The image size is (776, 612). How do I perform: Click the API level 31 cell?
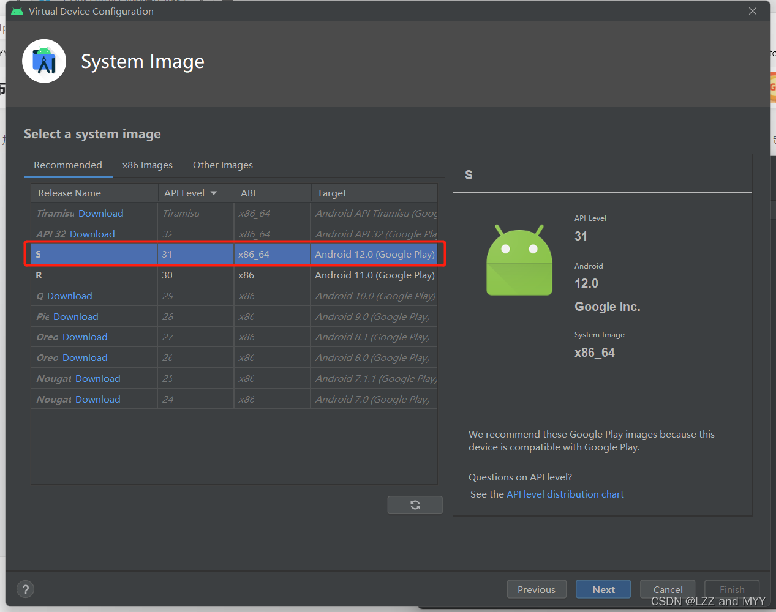(x=195, y=254)
